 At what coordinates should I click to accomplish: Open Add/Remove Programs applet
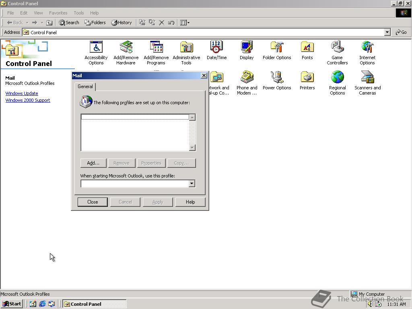[x=156, y=53]
